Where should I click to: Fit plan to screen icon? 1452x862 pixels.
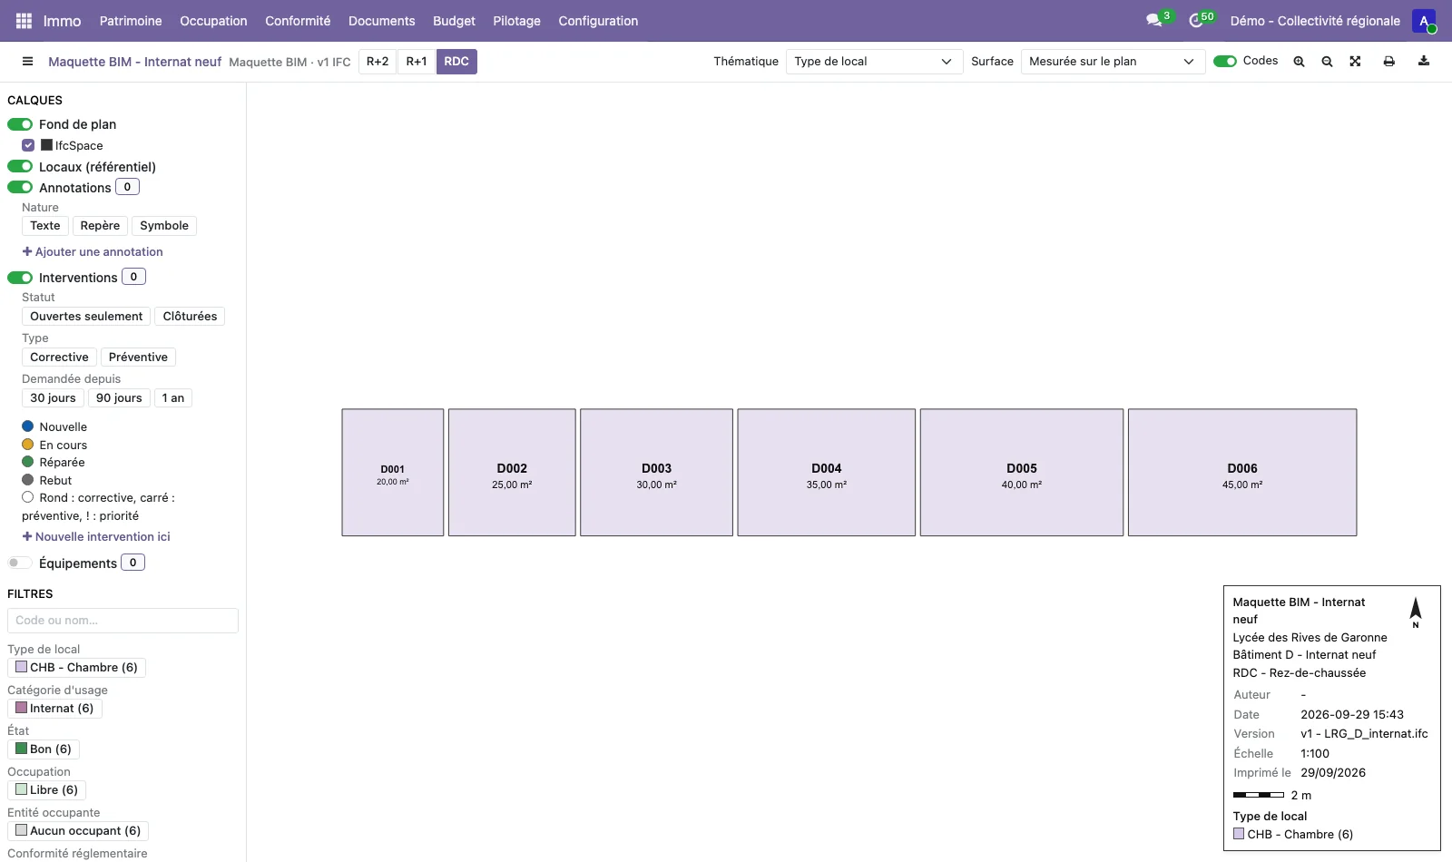point(1355,62)
